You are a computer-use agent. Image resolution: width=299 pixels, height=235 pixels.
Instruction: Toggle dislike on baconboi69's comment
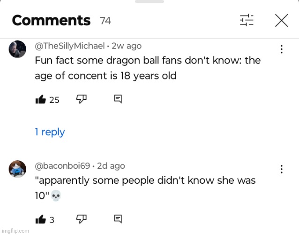click(x=82, y=218)
